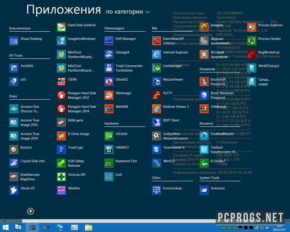
Task: Open the Hard Disk Sentinel app icon
Action: click(x=61, y=27)
